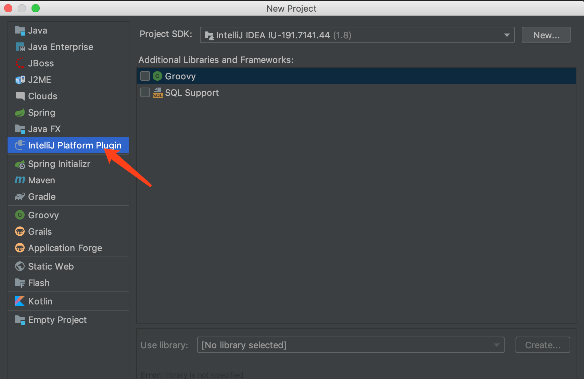Click the Use library dropdown arrow
Image resolution: width=584 pixels, height=379 pixels.
[496, 345]
